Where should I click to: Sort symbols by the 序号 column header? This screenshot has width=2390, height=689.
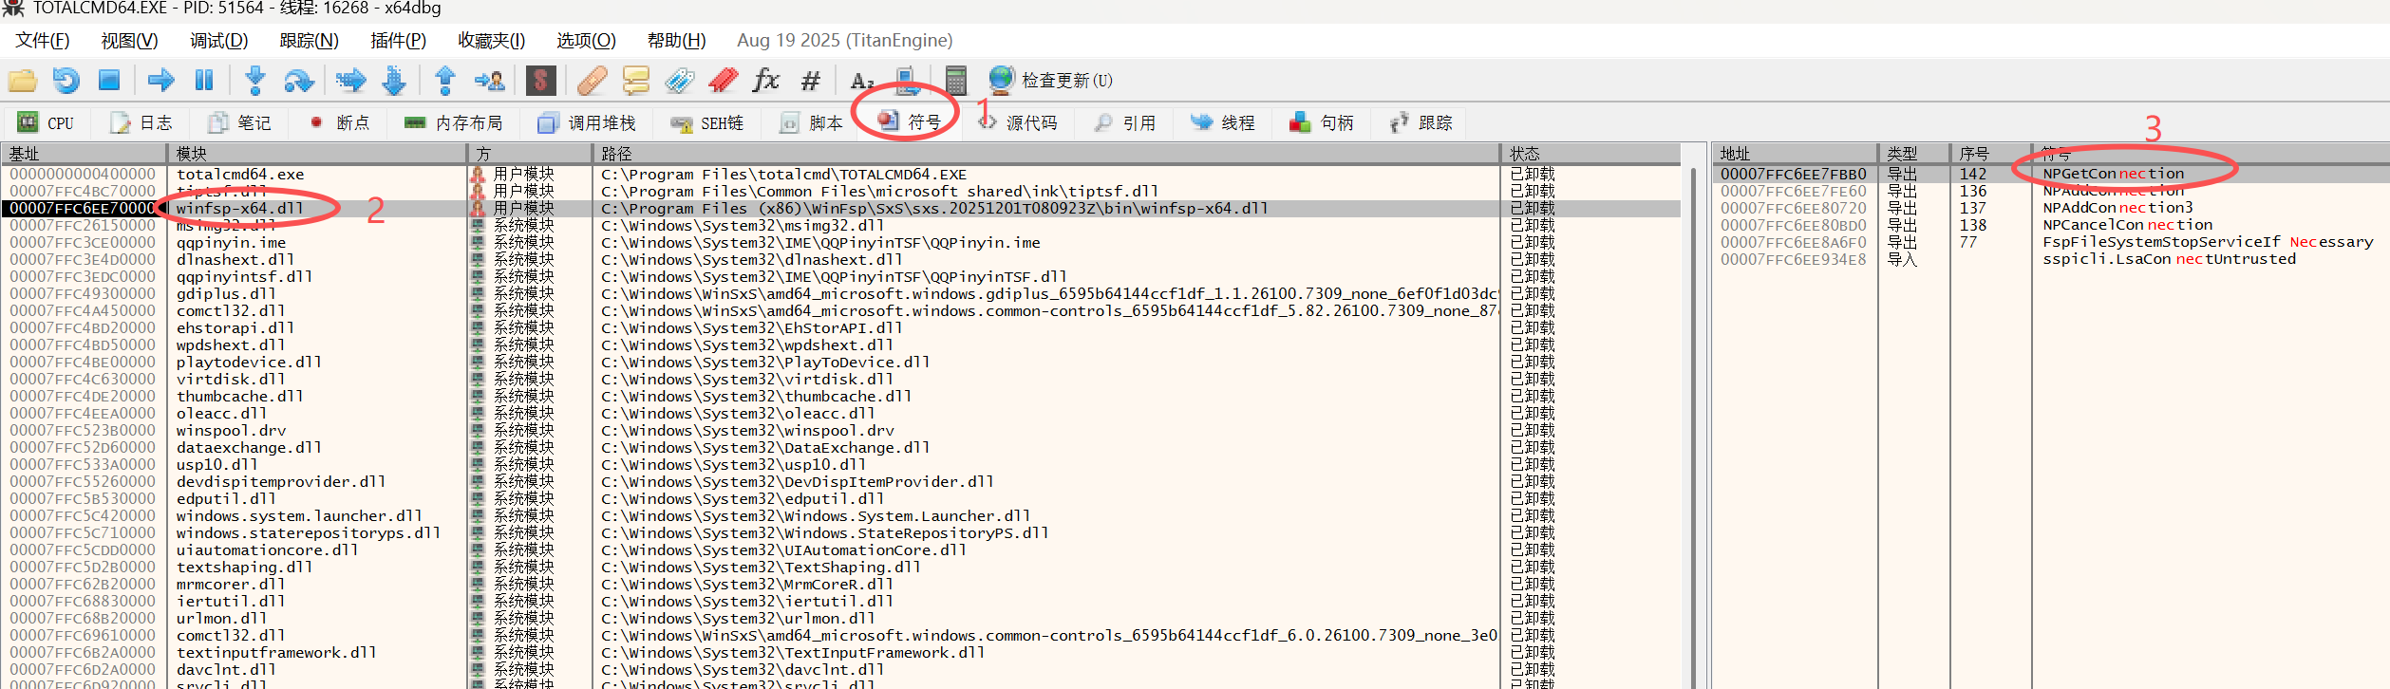pyautogui.click(x=1990, y=154)
